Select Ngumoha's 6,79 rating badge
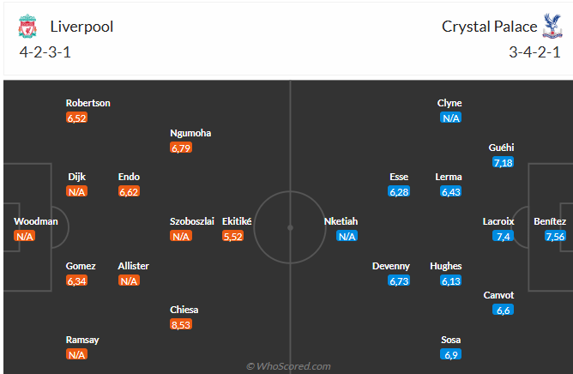The width and height of the screenshot is (573, 374). pyautogui.click(x=180, y=148)
